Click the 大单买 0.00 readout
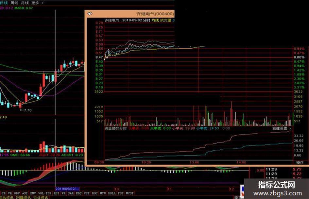This screenshot has width=309, height=199. pyautogui.click(x=139, y=128)
